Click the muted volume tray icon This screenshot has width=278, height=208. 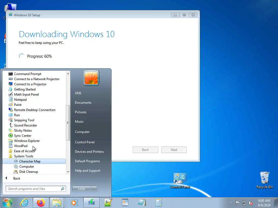[251, 203]
